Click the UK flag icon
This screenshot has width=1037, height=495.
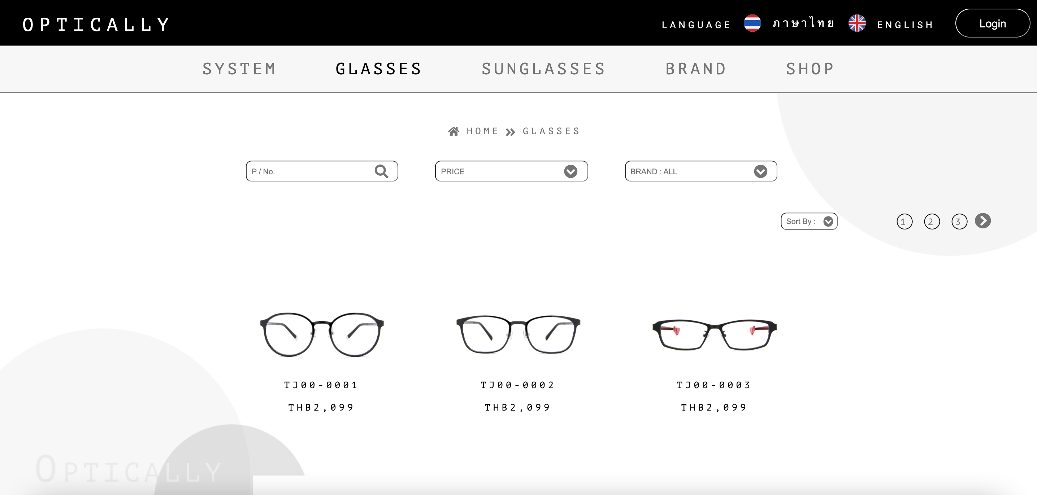click(x=857, y=23)
